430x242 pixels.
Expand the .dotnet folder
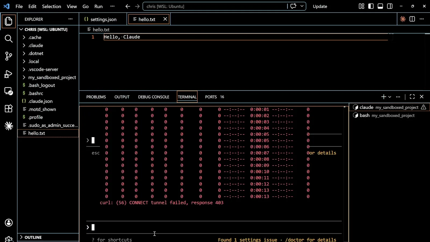[x=48, y=53]
